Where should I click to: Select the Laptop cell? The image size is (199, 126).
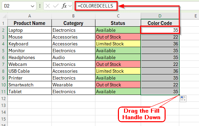30,30
